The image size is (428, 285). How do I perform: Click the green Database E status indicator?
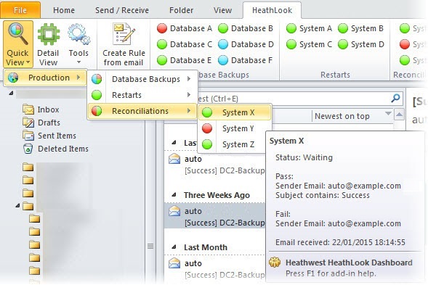(x=162, y=60)
